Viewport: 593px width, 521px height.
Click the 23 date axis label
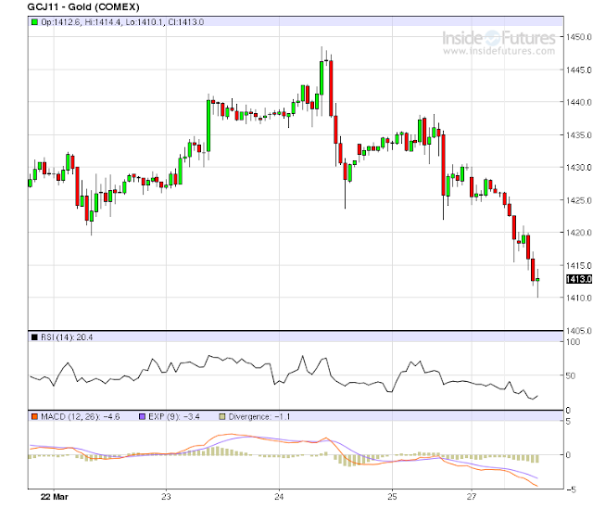tap(166, 497)
